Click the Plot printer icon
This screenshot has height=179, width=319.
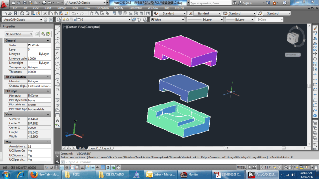[22, 14]
